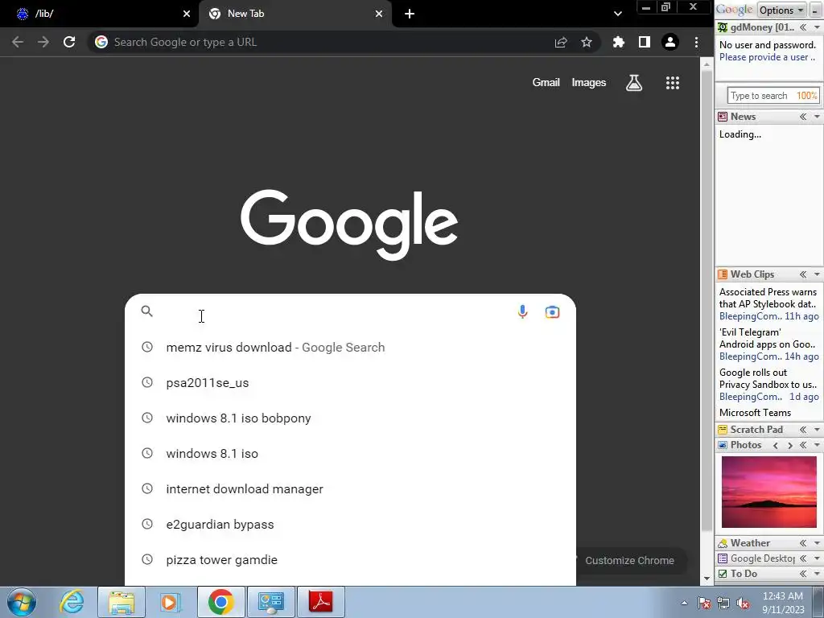The width and height of the screenshot is (824, 618).
Task: Click the share this page icon
Action: pos(561,42)
